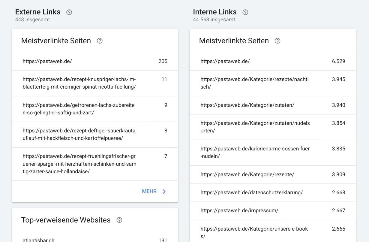This screenshot has height=242, width=369.
Task: Click the count 11 for the lachs recipe
Action: [x=164, y=79]
